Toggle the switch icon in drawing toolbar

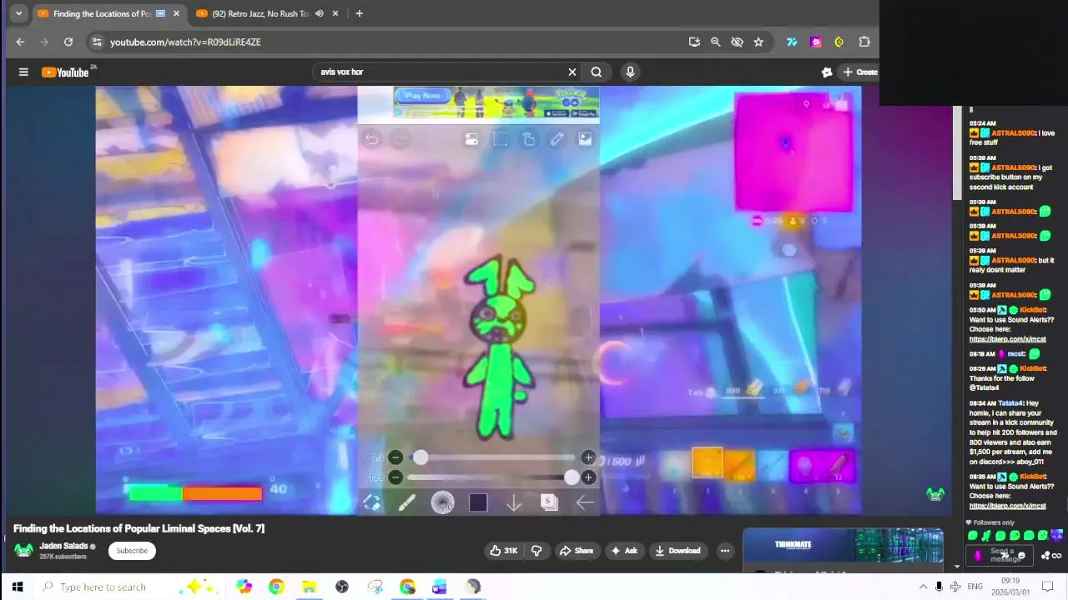point(471,140)
